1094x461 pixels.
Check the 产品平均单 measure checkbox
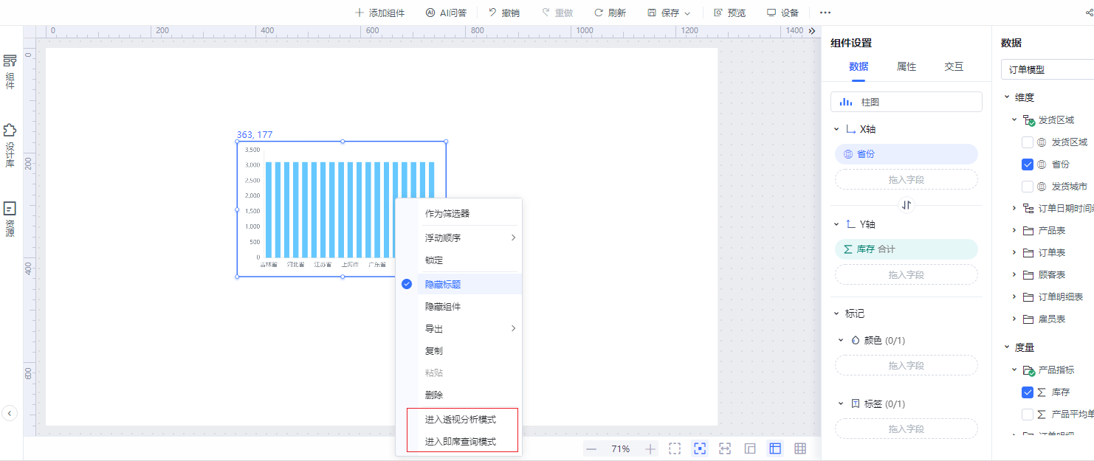1028,415
